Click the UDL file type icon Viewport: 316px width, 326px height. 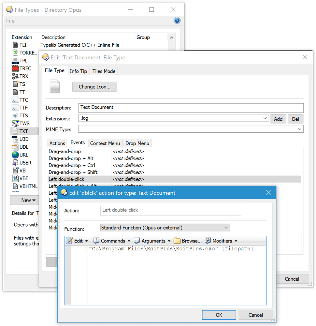[15, 147]
